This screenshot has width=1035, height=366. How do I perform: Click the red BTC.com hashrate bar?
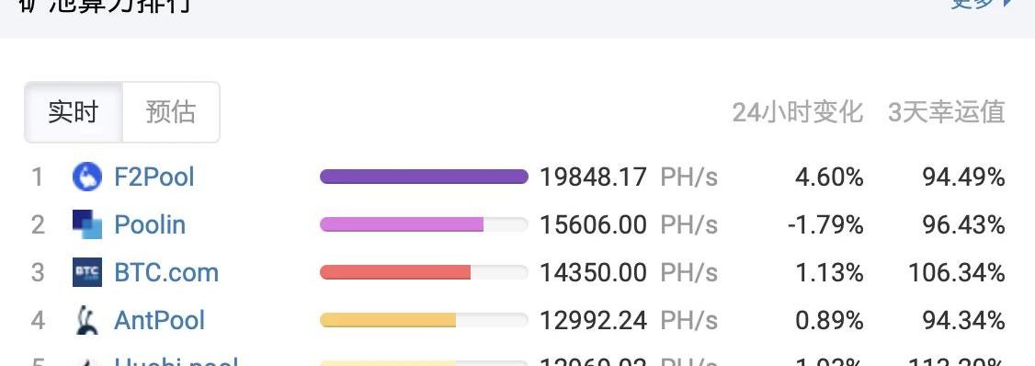[424, 272]
